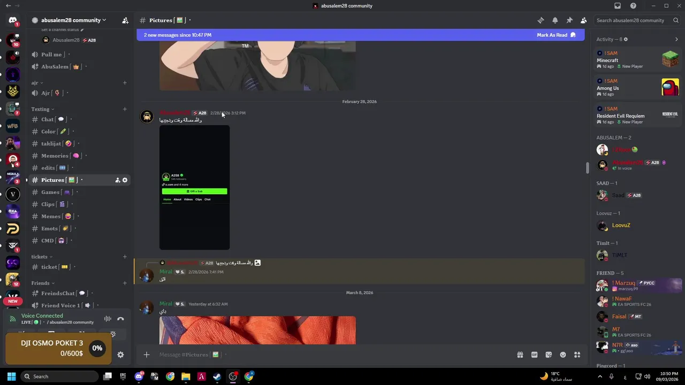This screenshot has width=685, height=385.
Task: Open Pictures channel settings gear
Action: click(125, 180)
